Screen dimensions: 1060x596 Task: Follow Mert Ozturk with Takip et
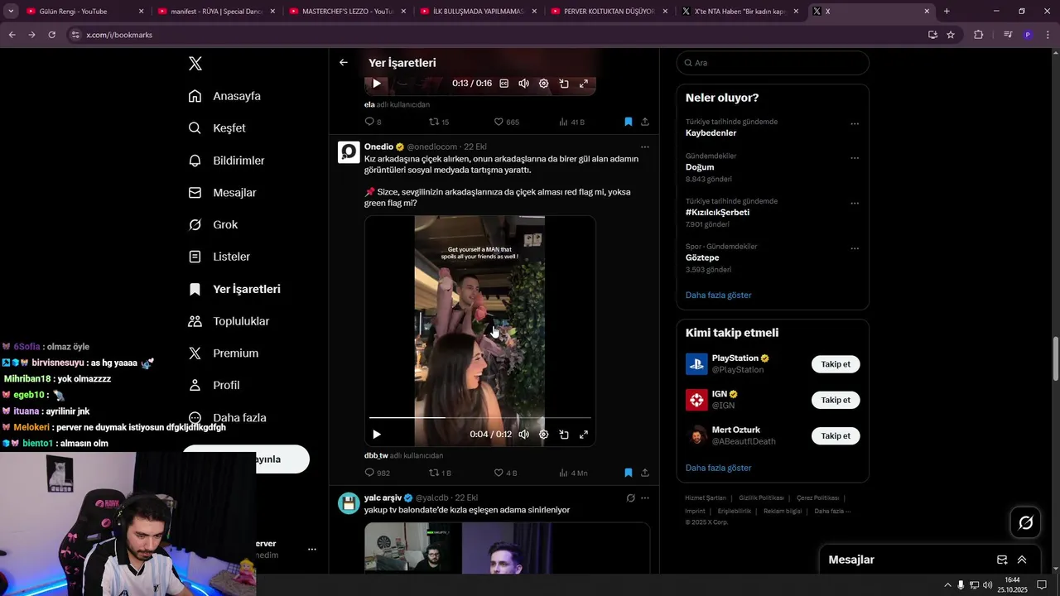(836, 435)
